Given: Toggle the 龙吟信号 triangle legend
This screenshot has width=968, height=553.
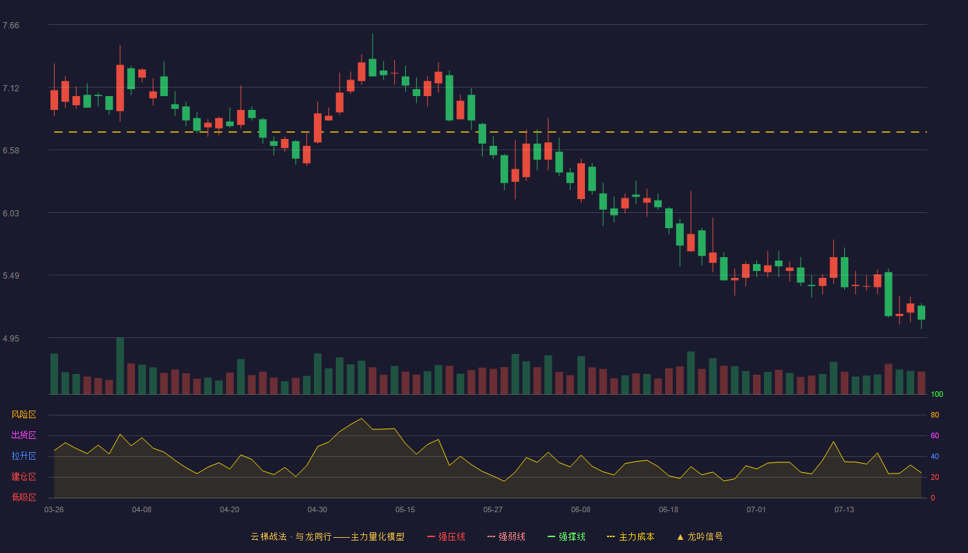Looking at the screenshot, I should click(x=700, y=536).
